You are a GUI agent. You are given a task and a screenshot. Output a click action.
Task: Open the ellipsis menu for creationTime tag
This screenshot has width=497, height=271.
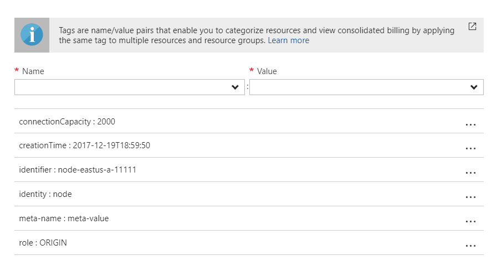(x=471, y=149)
